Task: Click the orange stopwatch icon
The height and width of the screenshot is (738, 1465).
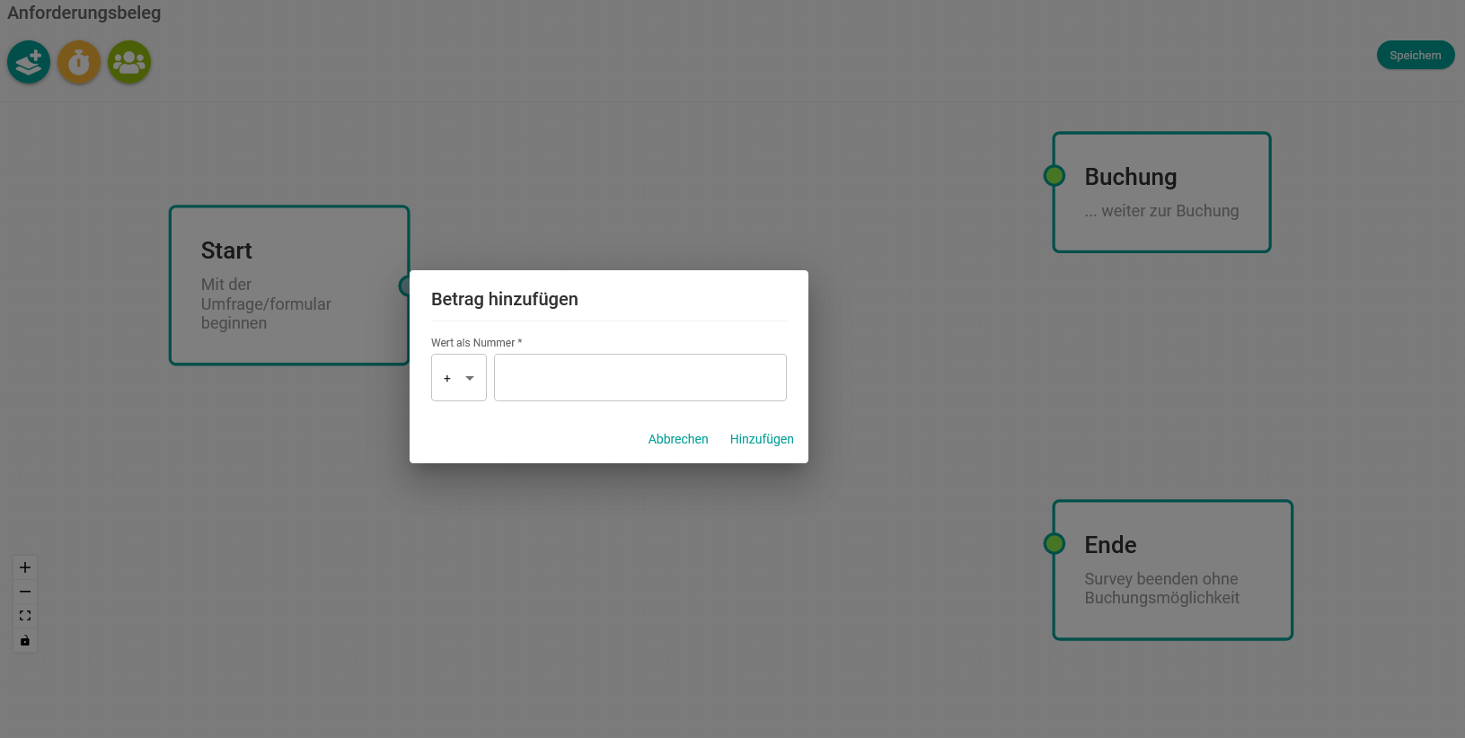Action: 79,63
